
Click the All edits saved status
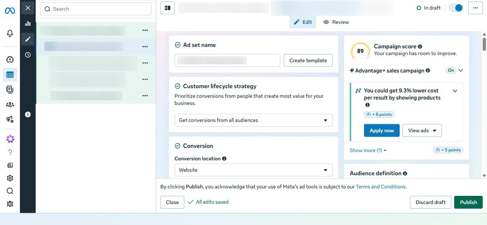[208, 202]
